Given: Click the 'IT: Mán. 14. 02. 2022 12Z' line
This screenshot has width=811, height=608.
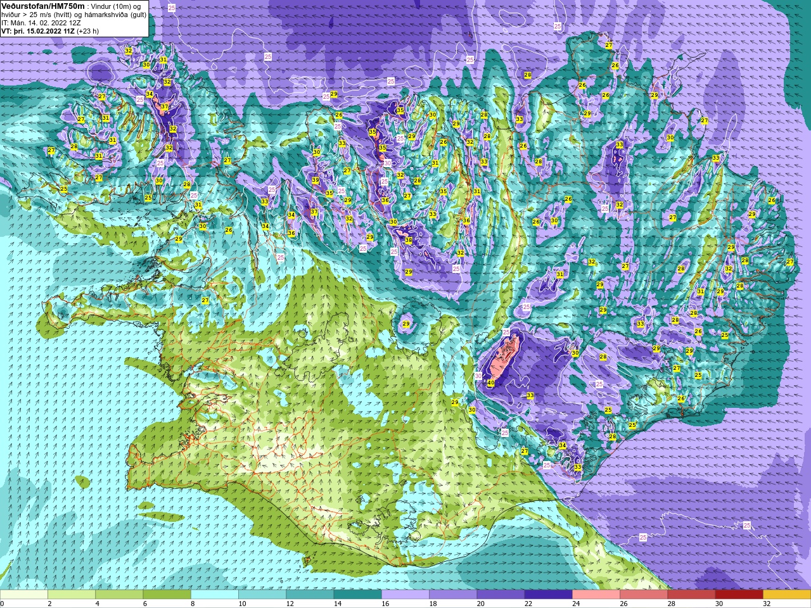Looking at the screenshot, I should pyautogui.click(x=42, y=22).
